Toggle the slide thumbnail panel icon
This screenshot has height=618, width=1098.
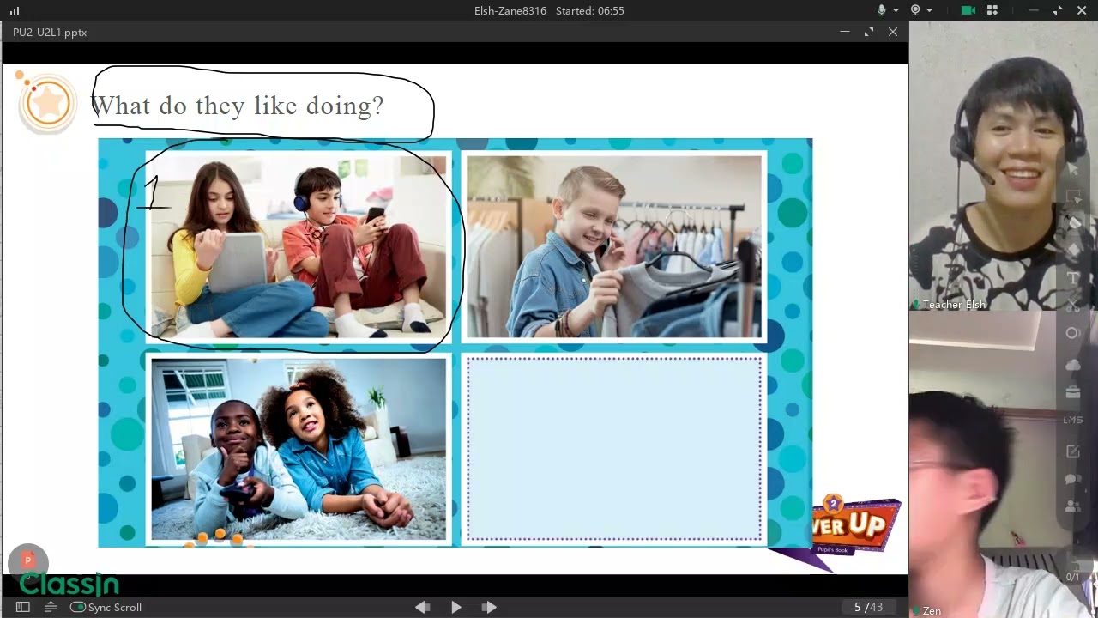pyautogui.click(x=23, y=607)
